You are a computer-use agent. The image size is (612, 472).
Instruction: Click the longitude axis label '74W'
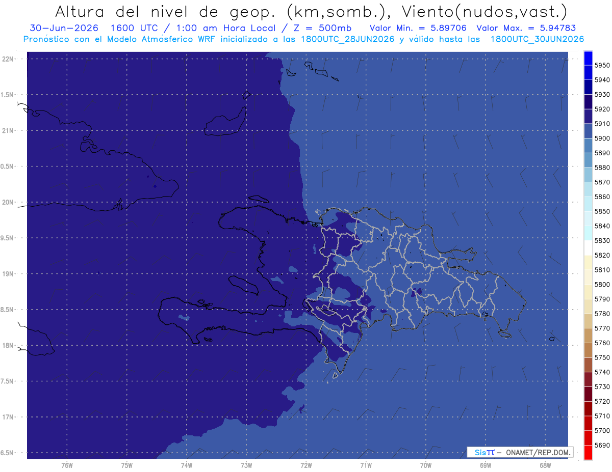tap(187, 465)
